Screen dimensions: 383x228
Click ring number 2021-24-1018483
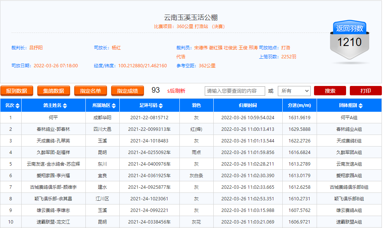[149, 141]
